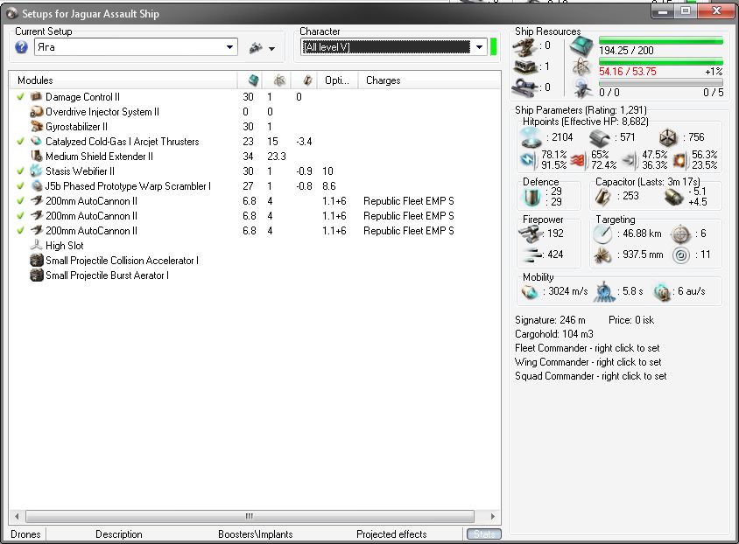Click the ship fitting icon beside setup name
Viewport: 739px width, 544px height.
(256, 47)
